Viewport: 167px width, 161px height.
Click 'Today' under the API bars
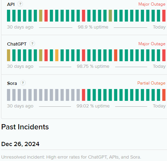click(159, 27)
